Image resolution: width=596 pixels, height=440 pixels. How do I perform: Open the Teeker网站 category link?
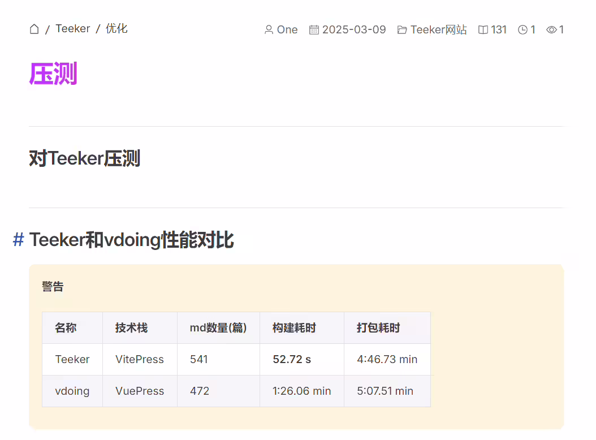click(x=439, y=29)
